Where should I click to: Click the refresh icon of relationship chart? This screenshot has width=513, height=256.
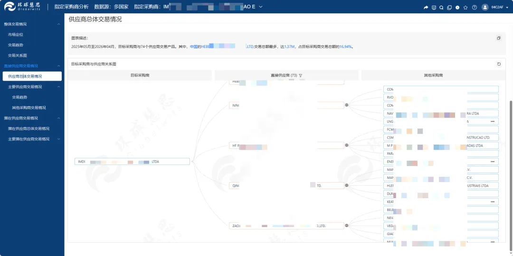pyautogui.click(x=499, y=64)
